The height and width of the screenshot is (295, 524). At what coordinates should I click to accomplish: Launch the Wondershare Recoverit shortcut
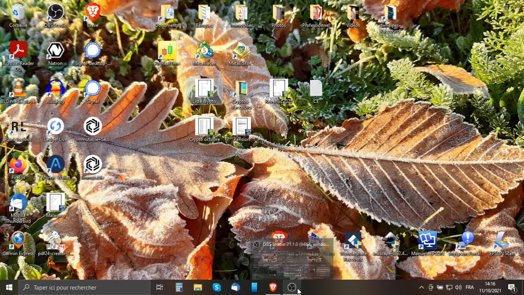pos(353,247)
